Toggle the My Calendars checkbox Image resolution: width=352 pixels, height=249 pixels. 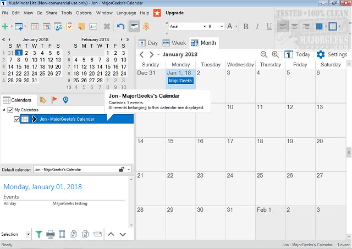click(10, 110)
